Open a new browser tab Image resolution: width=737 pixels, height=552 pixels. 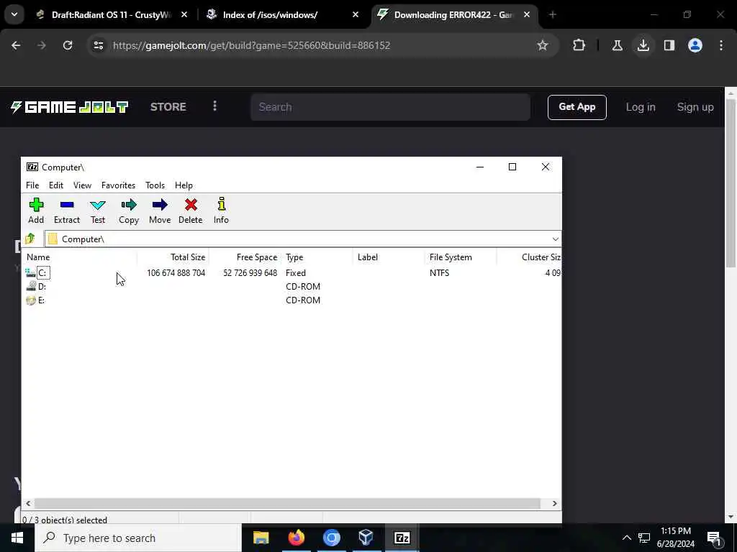(x=553, y=15)
